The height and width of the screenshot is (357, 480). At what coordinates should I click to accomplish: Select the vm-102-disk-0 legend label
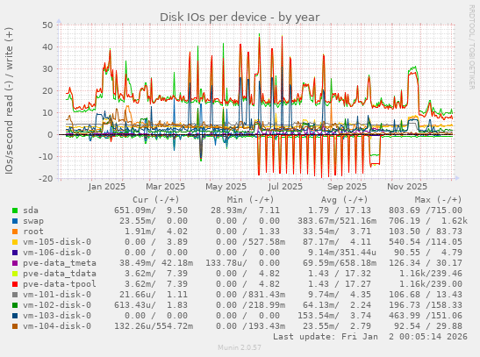point(57,305)
